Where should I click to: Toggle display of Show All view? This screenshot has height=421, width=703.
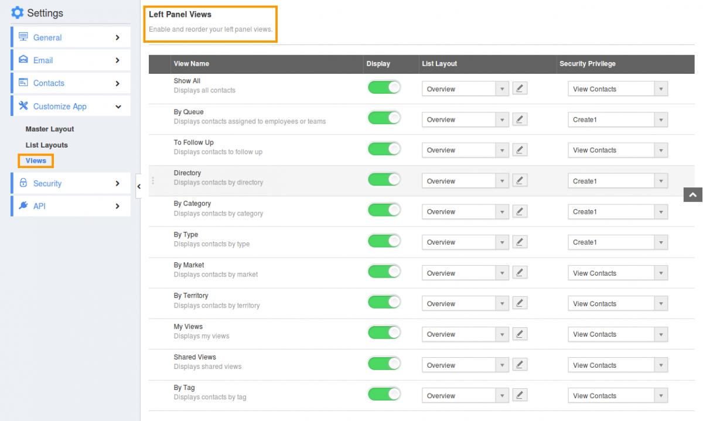coord(384,87)
